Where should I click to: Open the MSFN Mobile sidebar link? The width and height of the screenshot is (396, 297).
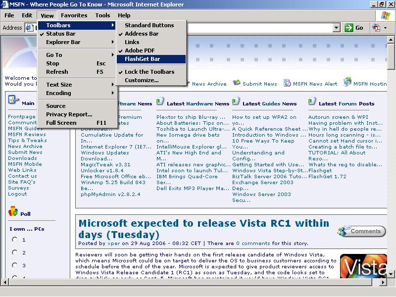click(25, 164)
